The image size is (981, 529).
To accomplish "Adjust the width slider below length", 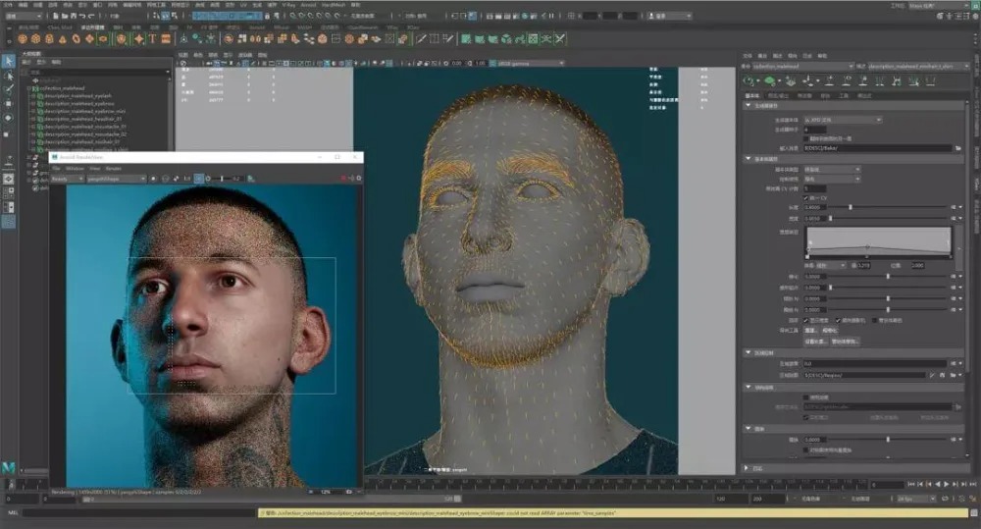I will 888,218.
